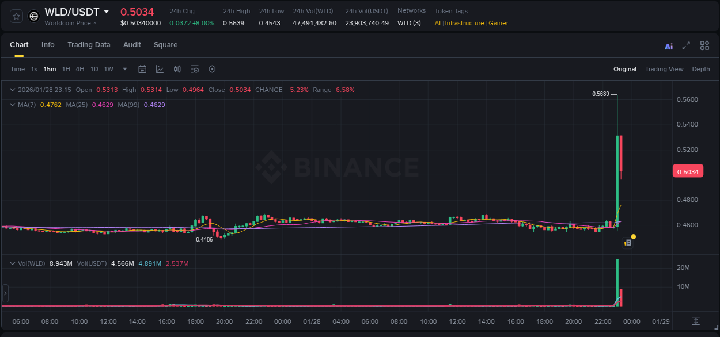The image size is (720, 337).
Task: Open the Infrastructure token tag link
Action: 463,23
